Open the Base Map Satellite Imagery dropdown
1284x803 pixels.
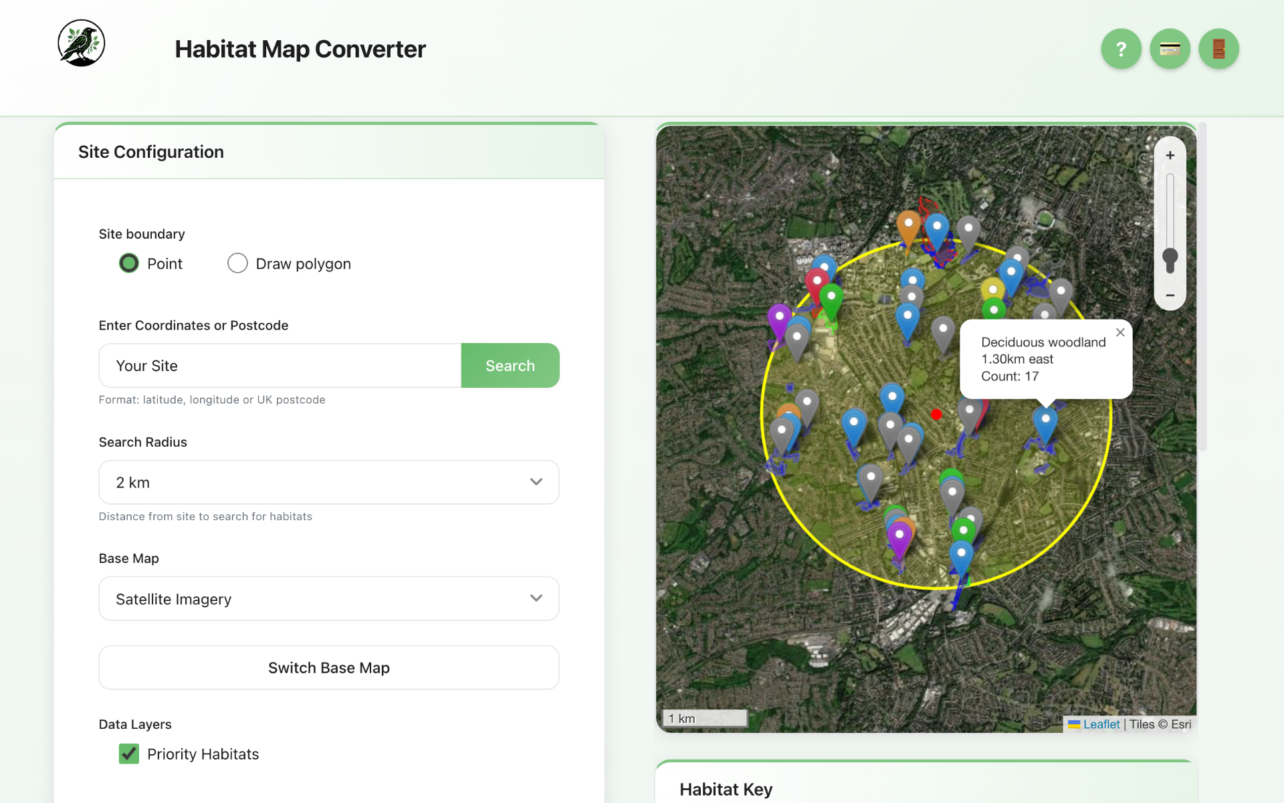[329, 598]
